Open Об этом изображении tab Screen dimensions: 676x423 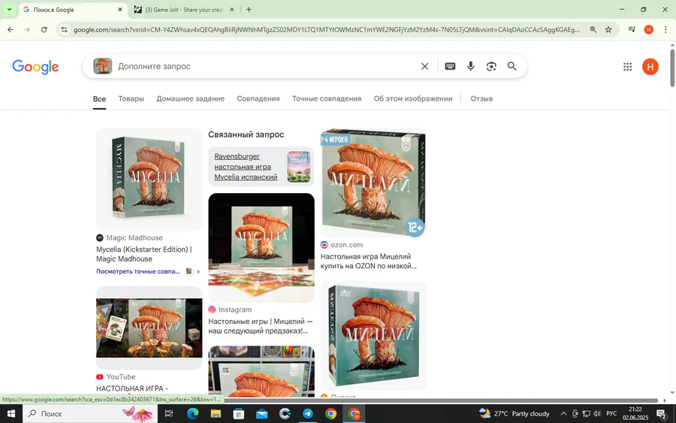[x=413, y=98]
